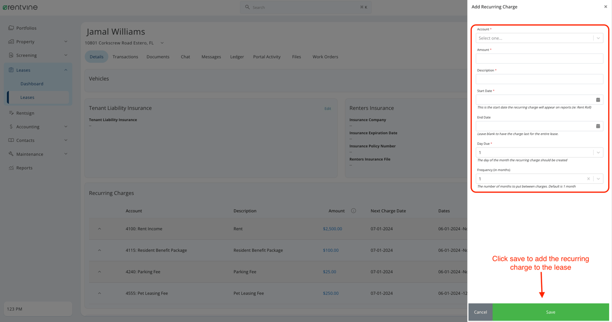Open the End Date calendar picker
The height and width of the screenshot is (322, 612).
pyautogui.click(x=598, y=126)
